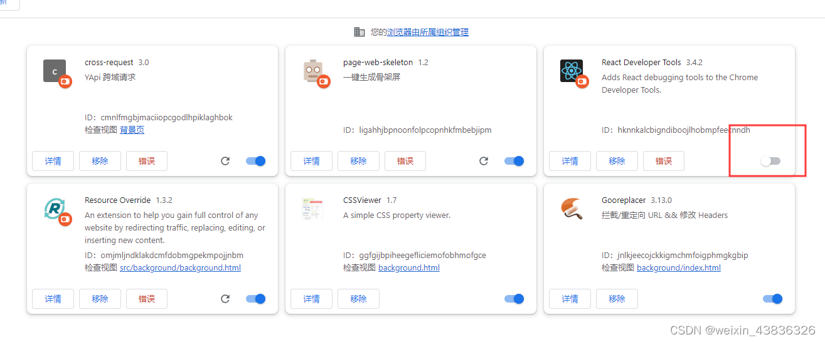Disable the CSSViewer extension toggle
The height and width of the screenshot is (342, 825).
[514, 299]
